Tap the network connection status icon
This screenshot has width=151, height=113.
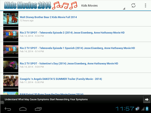(137, 109)
